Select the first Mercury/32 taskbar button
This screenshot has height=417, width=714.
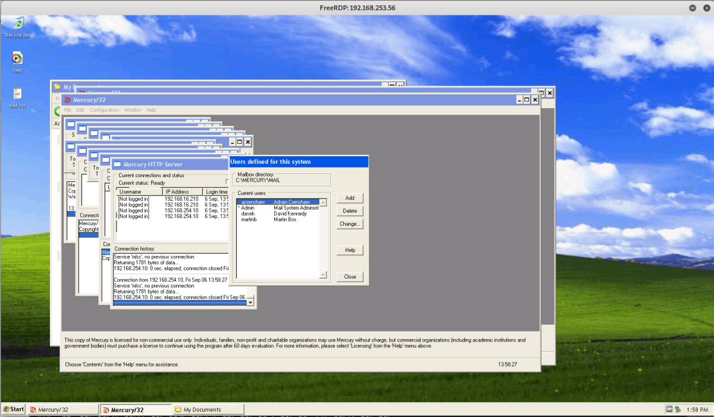coord(63,409)
